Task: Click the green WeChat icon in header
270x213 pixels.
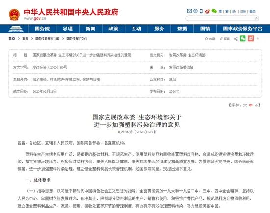Action: [x=214, y=11]
